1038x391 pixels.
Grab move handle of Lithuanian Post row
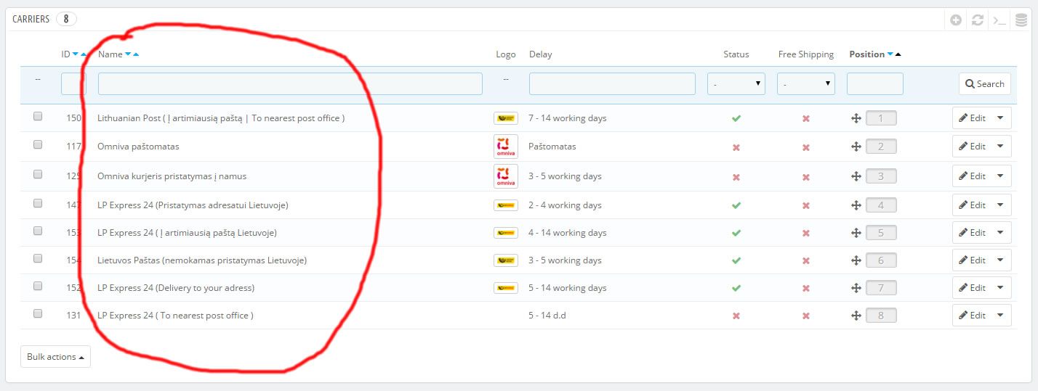point(856,118)
